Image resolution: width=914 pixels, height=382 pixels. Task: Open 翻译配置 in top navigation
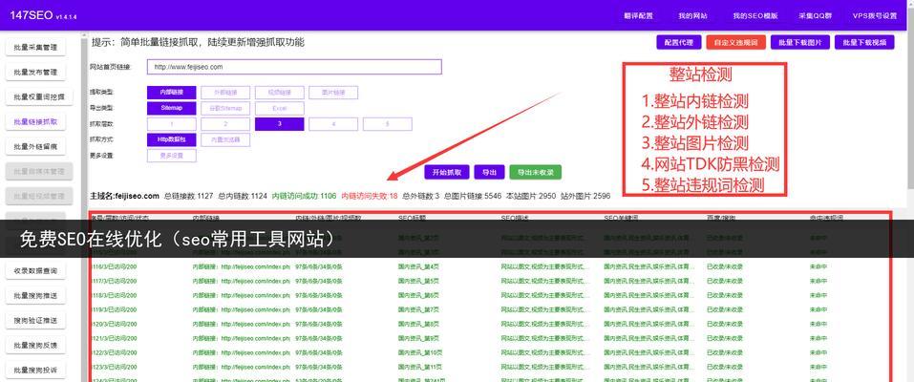pos(638,15)
